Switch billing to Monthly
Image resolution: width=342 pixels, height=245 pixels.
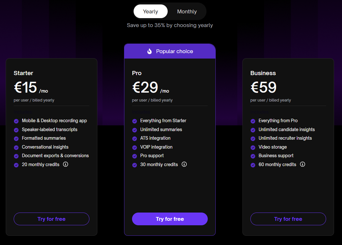tap(187, 11)
